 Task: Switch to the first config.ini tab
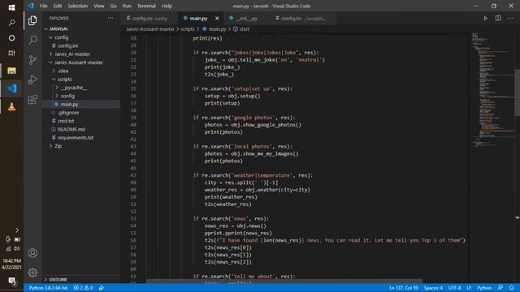click(149, 18)
